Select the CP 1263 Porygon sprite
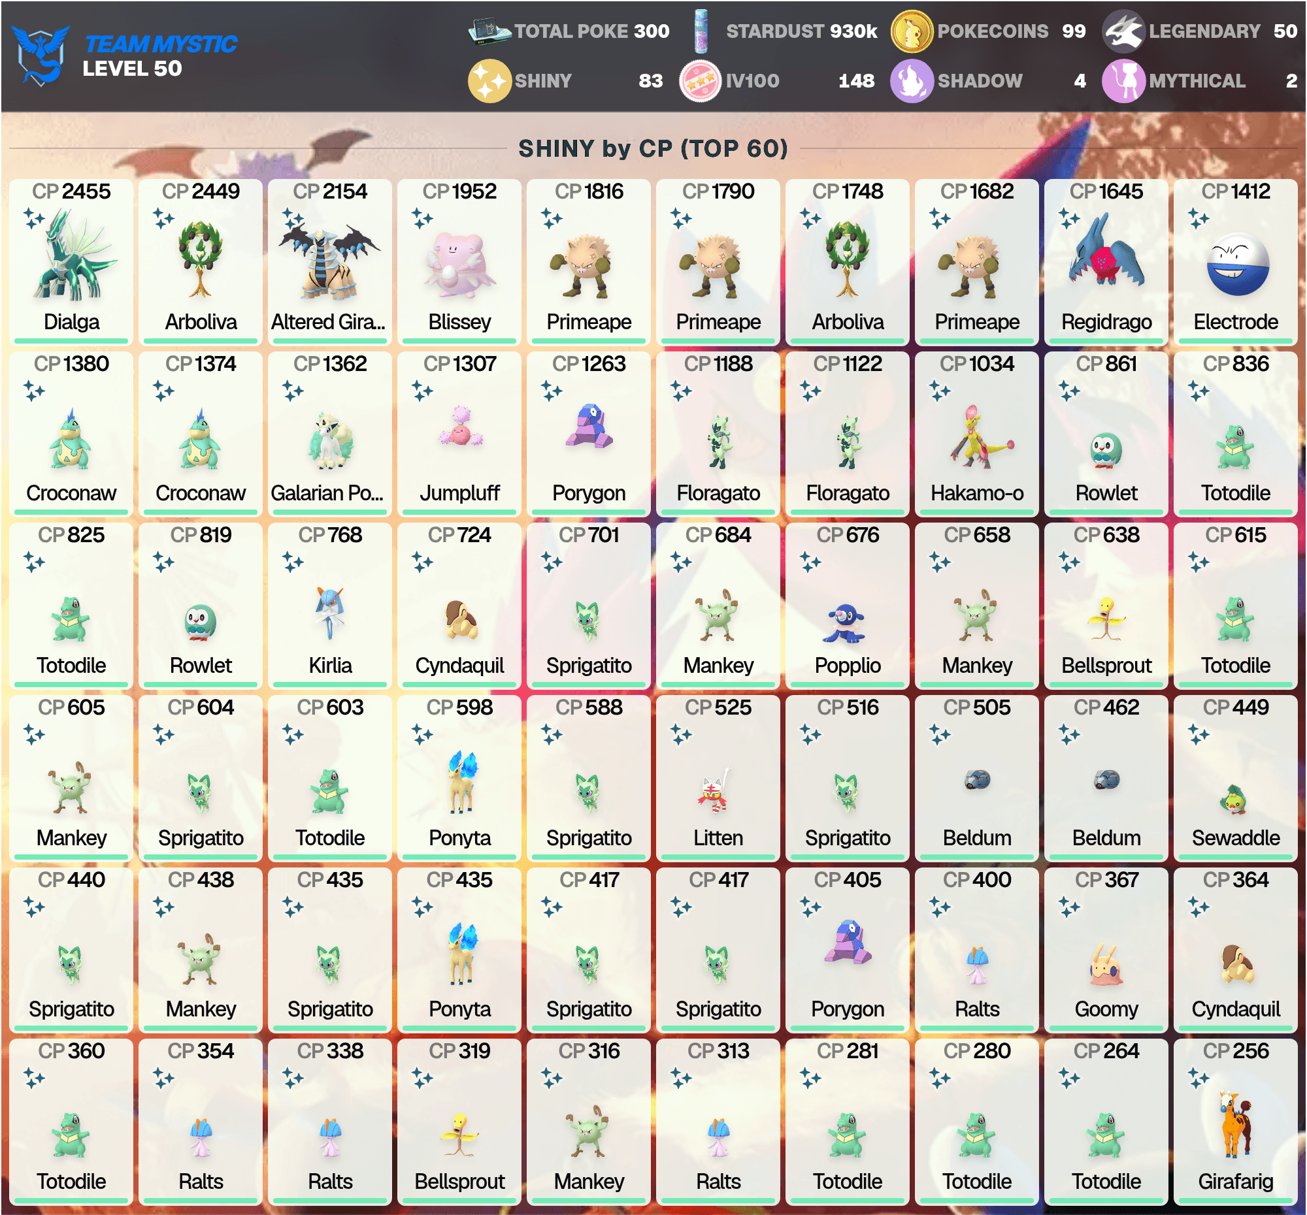The height and width of the screenshot is (1215, 1307). click(589, 426)
